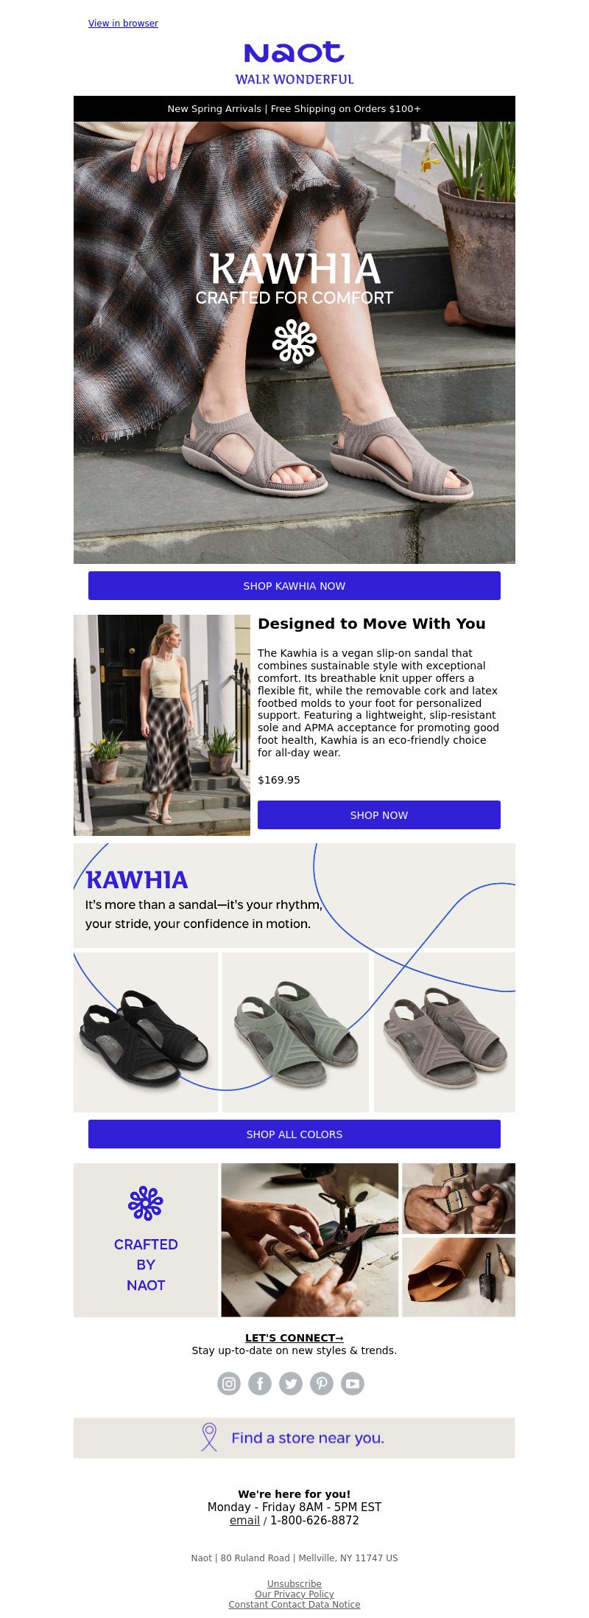Select the black Kawhia sandal image

pos(146,1032)
